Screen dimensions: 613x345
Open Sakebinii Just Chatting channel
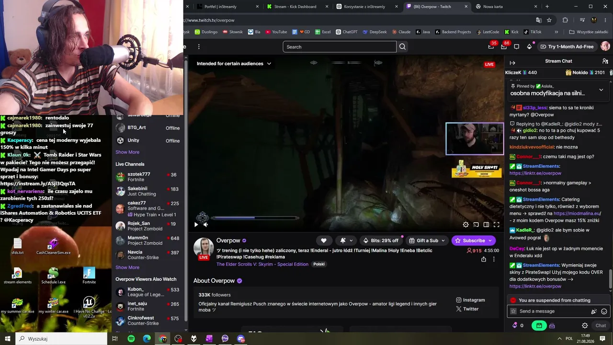coord(148,191)
